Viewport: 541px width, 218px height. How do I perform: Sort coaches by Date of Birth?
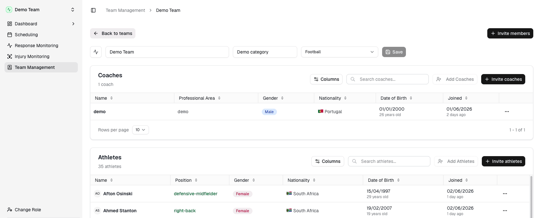tap(397, 98)
